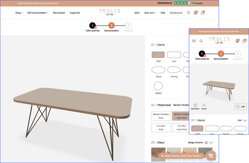The width and height of the screenshot is (249, 163).
Task: Open the Shop dropdown menu
Action: click(19, 13)
